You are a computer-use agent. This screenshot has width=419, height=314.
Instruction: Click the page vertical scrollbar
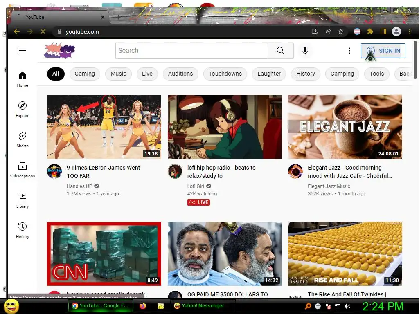coord(415,60)
